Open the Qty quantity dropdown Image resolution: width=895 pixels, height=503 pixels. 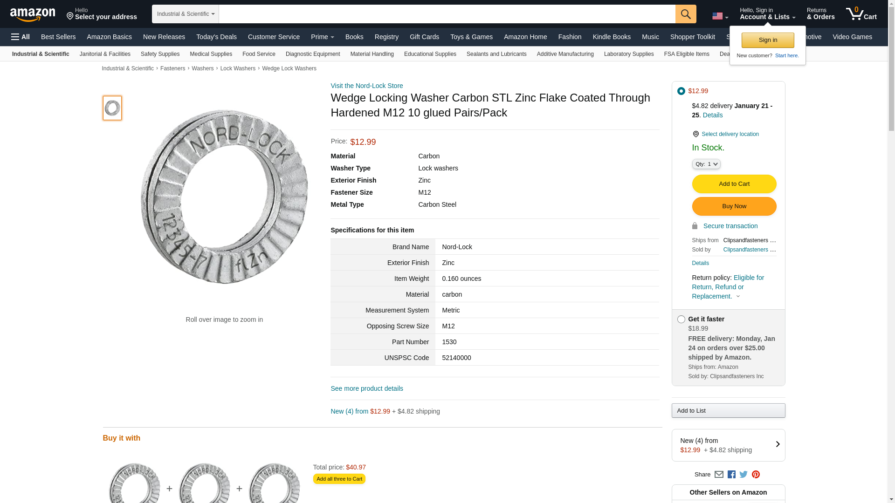tap(706, 164)
